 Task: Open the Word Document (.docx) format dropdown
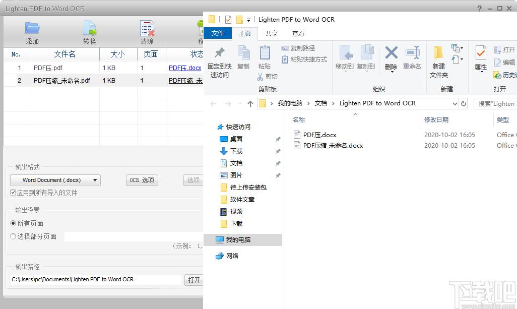(x=55, y=180)
